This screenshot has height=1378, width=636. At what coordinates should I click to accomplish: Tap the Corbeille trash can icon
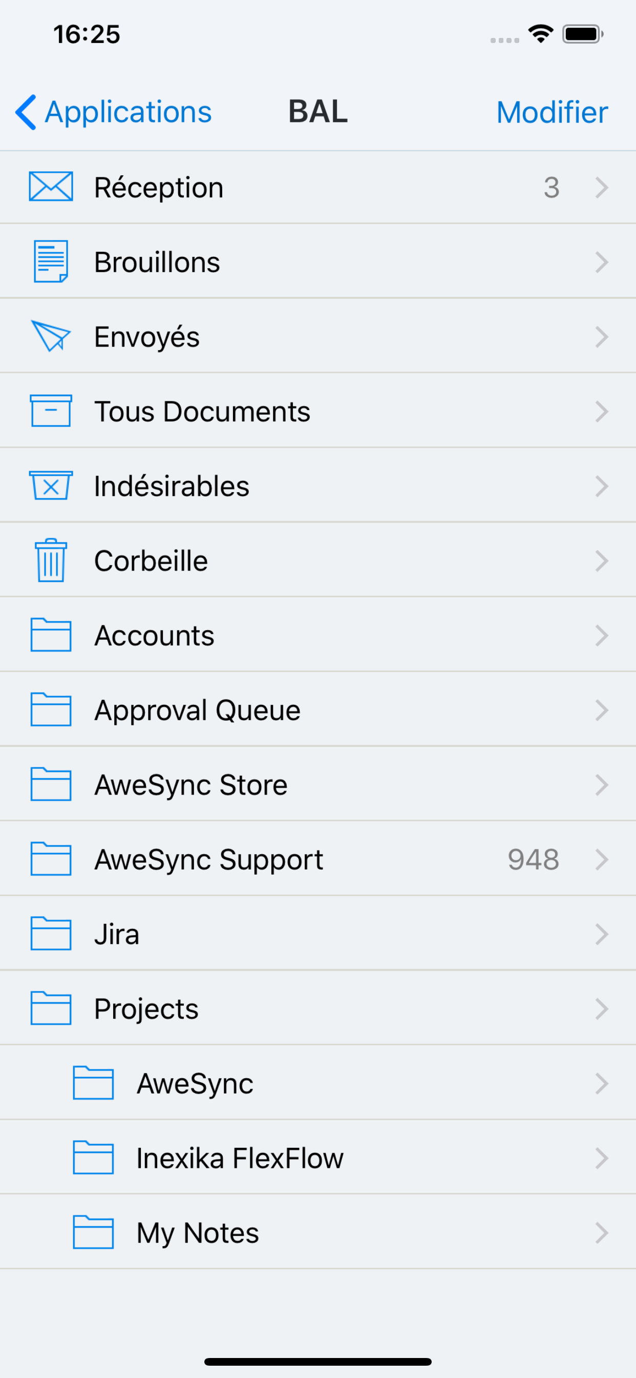pos(51,560)
